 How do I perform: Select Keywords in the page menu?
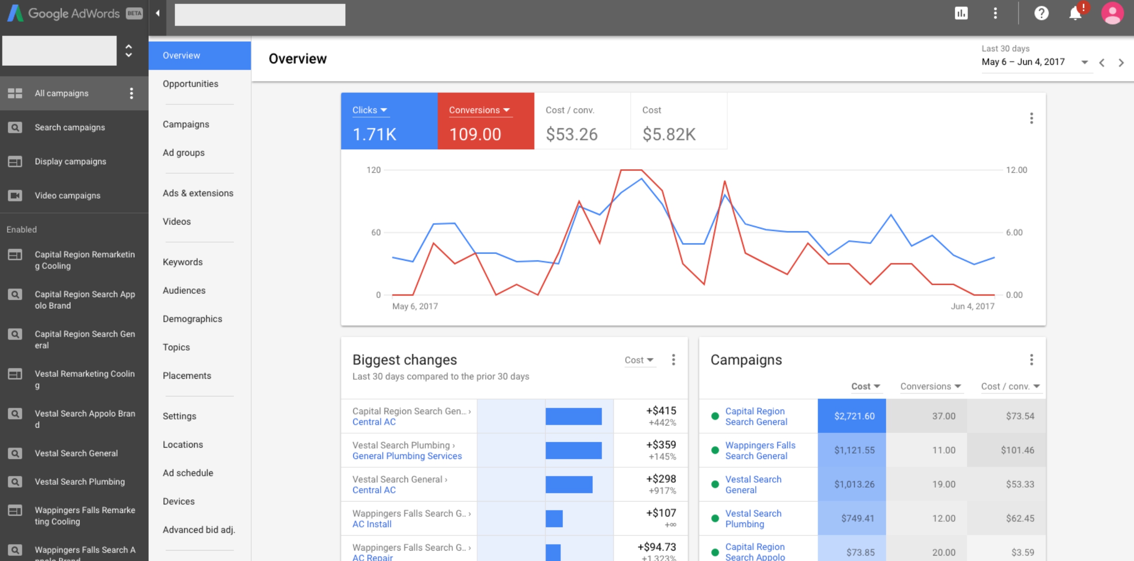click(x=183, y=262)
